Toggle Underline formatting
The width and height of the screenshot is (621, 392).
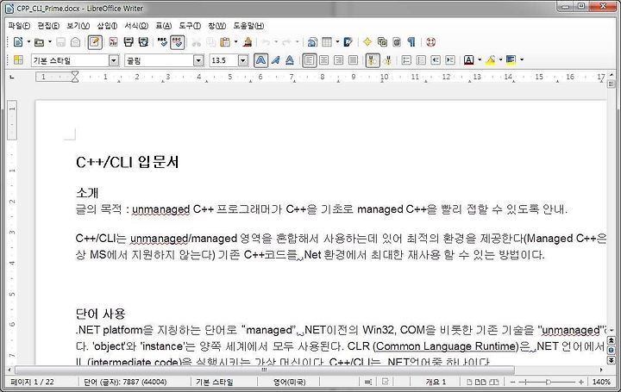[290, 60]
